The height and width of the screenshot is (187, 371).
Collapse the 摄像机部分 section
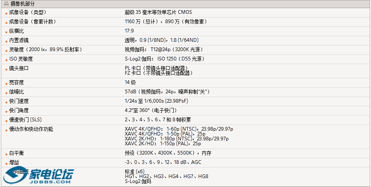pos(6,4)
